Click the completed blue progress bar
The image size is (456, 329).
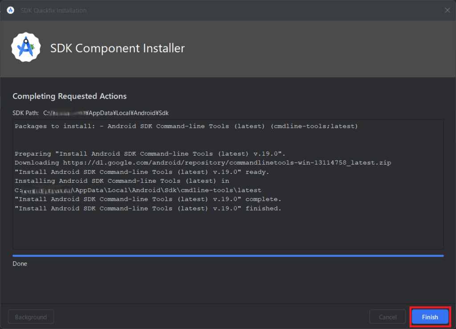(x=228, y=256)
